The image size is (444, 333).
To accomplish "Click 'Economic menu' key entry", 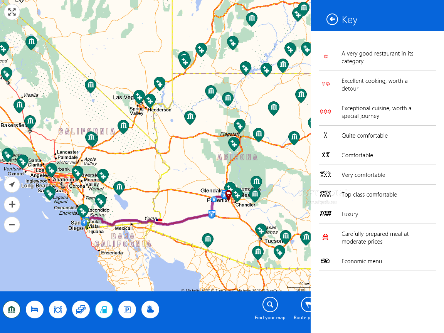I will (377, 261).
